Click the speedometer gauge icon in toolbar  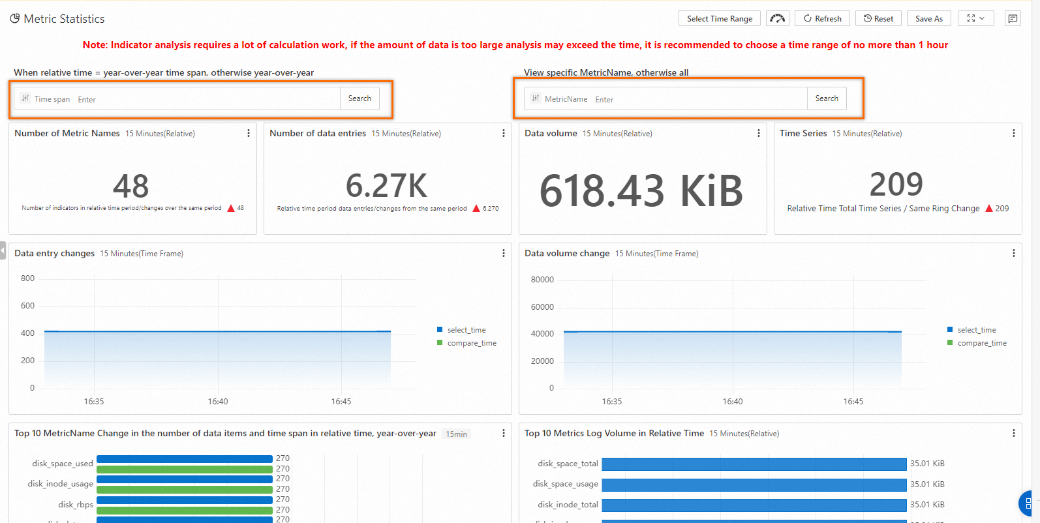click(777, 18)
